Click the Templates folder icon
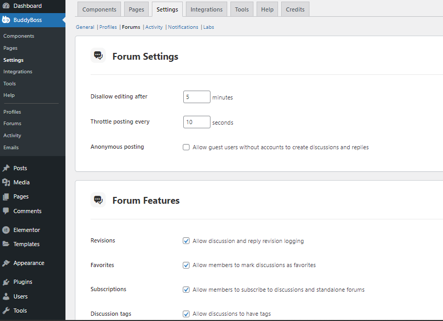The image size is (443, 321). tap(6, 244)
